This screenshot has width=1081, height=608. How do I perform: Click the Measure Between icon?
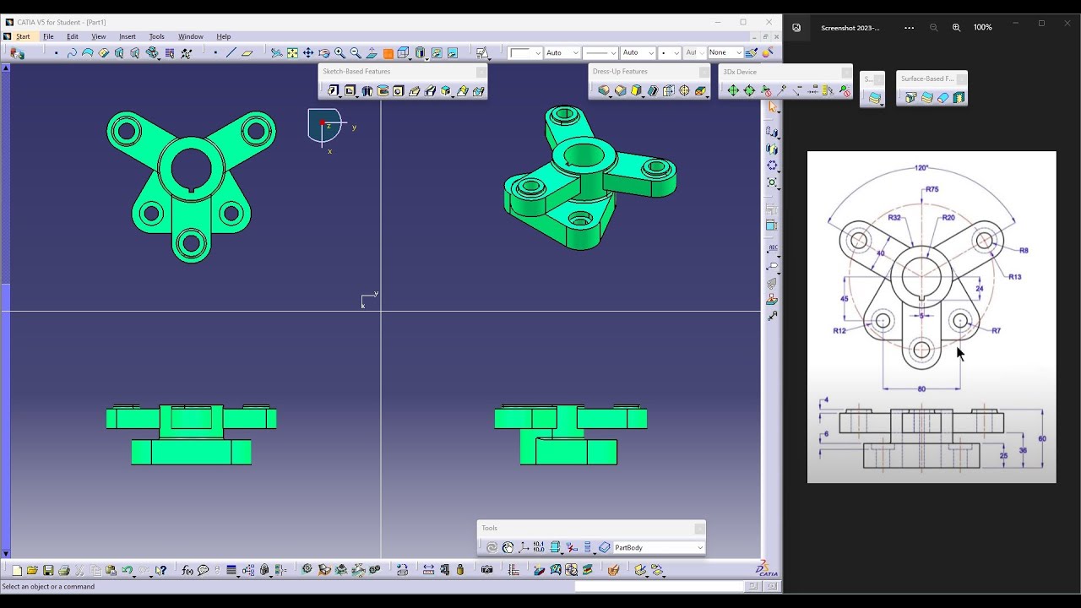point(428,570)
